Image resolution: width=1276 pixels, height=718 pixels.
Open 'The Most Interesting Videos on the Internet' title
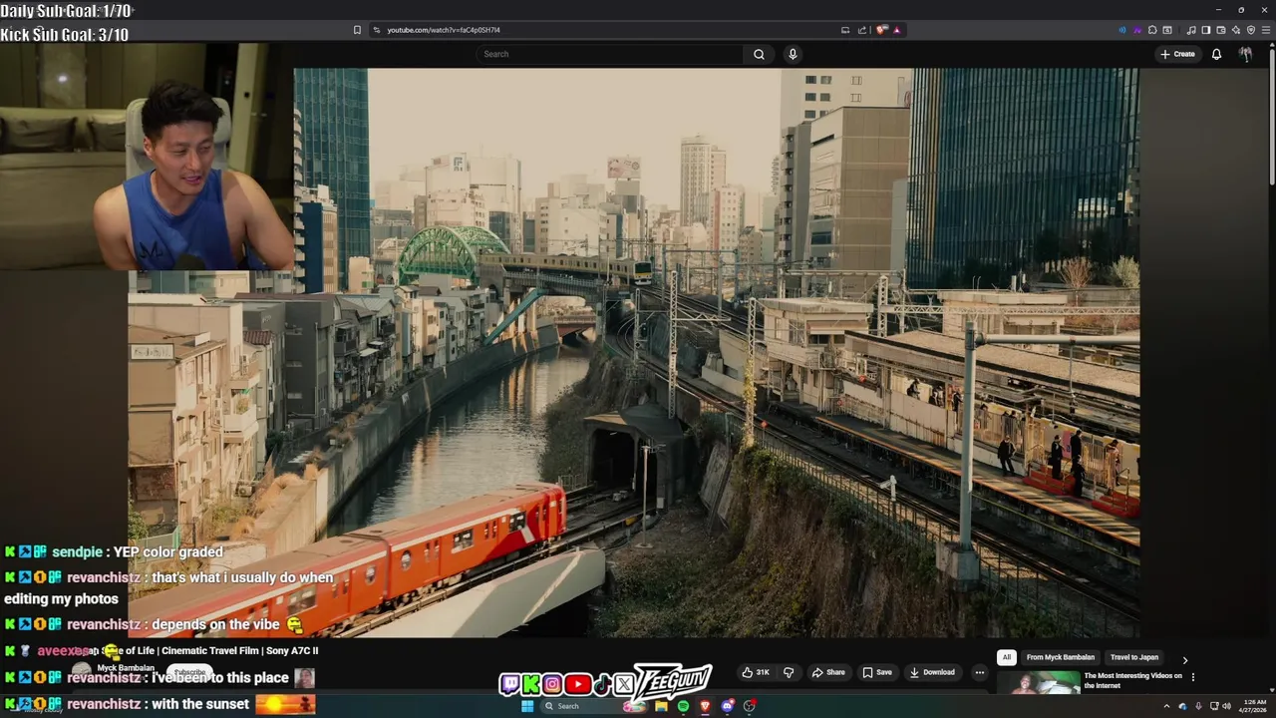pos(1132,680)
